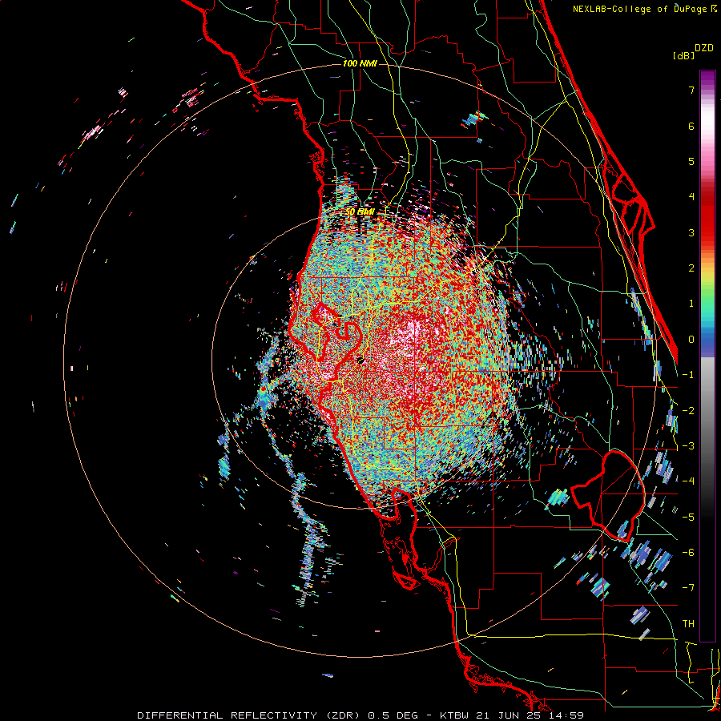This screenshot has height=721, width=721.
Task: Click the scale value -5 on the legend
Action: pos(688,517)
